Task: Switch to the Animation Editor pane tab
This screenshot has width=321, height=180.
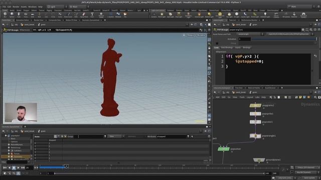Action: [x=23, y=20]
